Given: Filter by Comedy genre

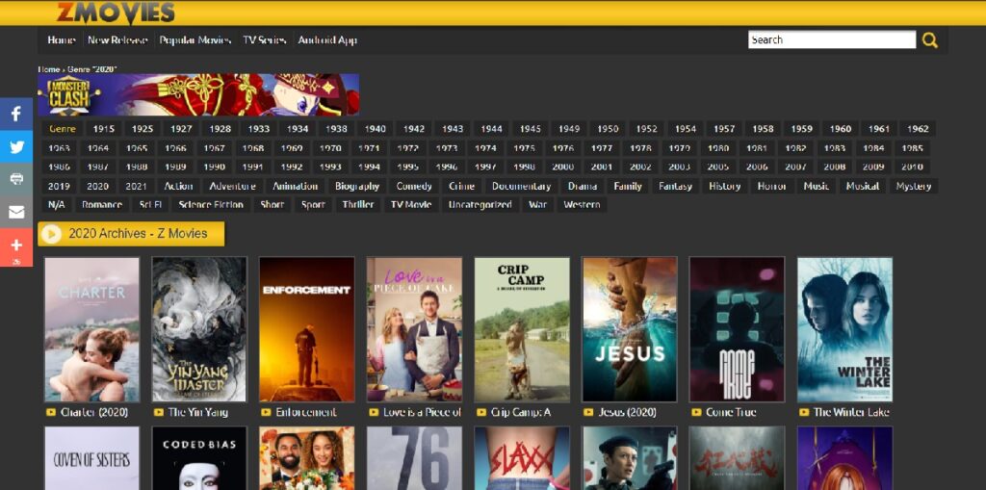Looking at the screenshot, I should point(414,186).
